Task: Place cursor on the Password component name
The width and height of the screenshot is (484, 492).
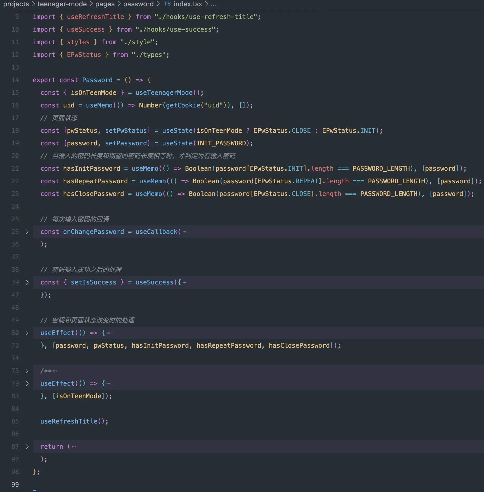Action: [x=97, y=80]
